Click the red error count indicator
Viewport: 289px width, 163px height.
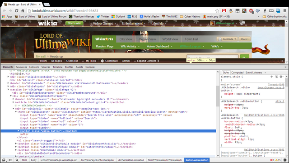pos(272,160)
